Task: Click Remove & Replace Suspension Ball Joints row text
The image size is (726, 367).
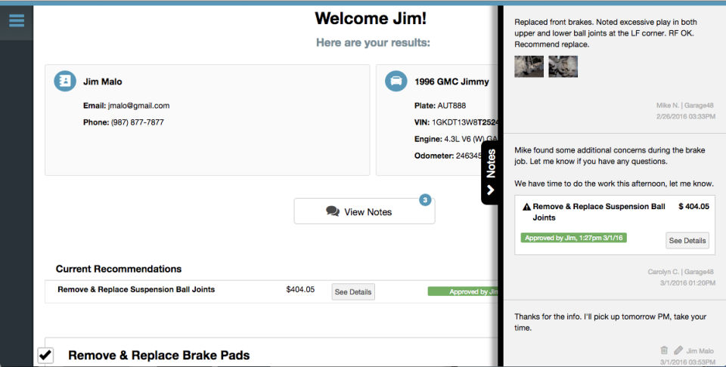Action: coord(136,289)
